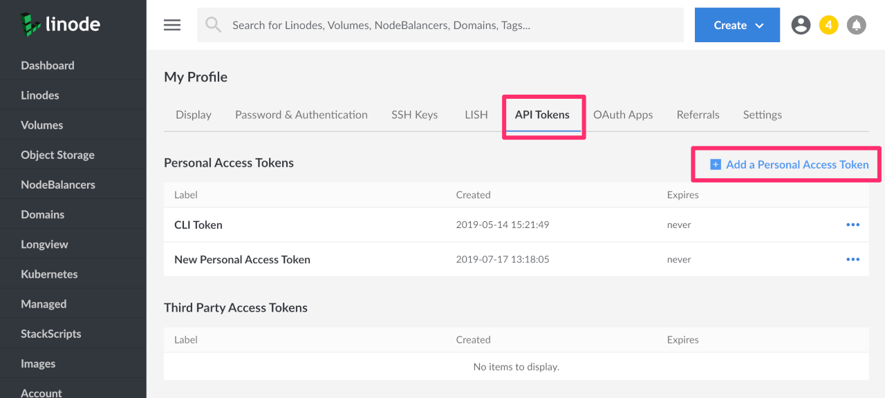885x398 pixels.
Task: Open the notification bell icon
Action: tap(857, 25)
